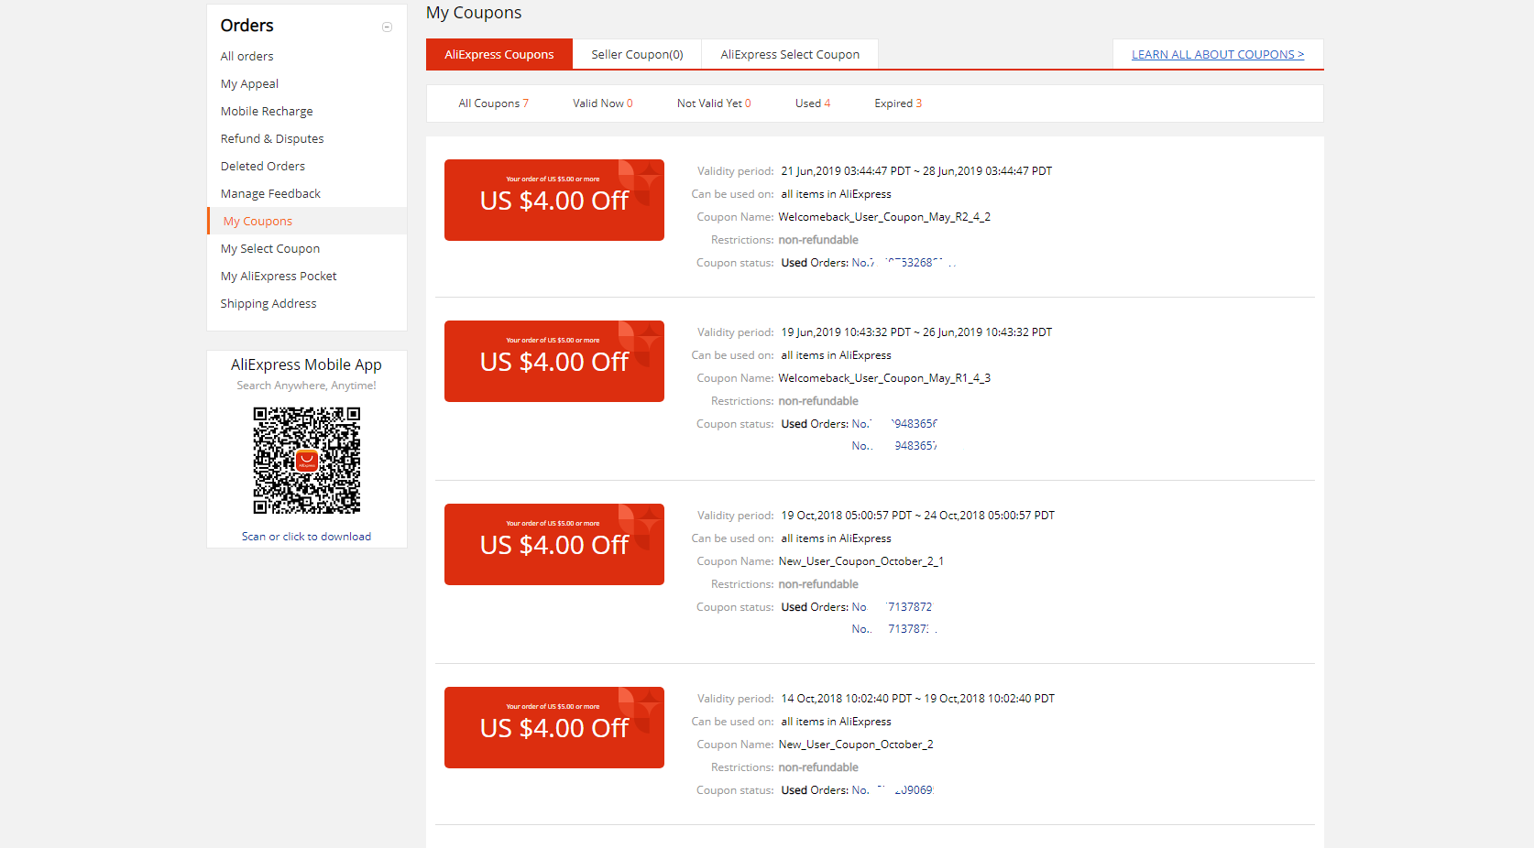Screen dimensions: 1534x848
Task: Switch to AliExpress Select Coupon tab
Action: coord(790,54)
